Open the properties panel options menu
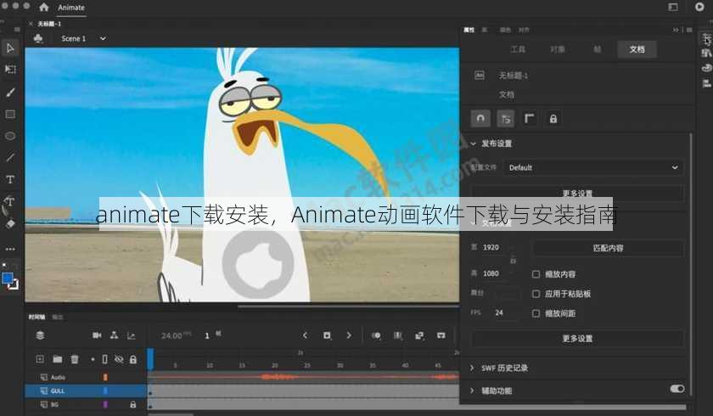The width and height of the screenshot is (713, 416). (689, 30)
